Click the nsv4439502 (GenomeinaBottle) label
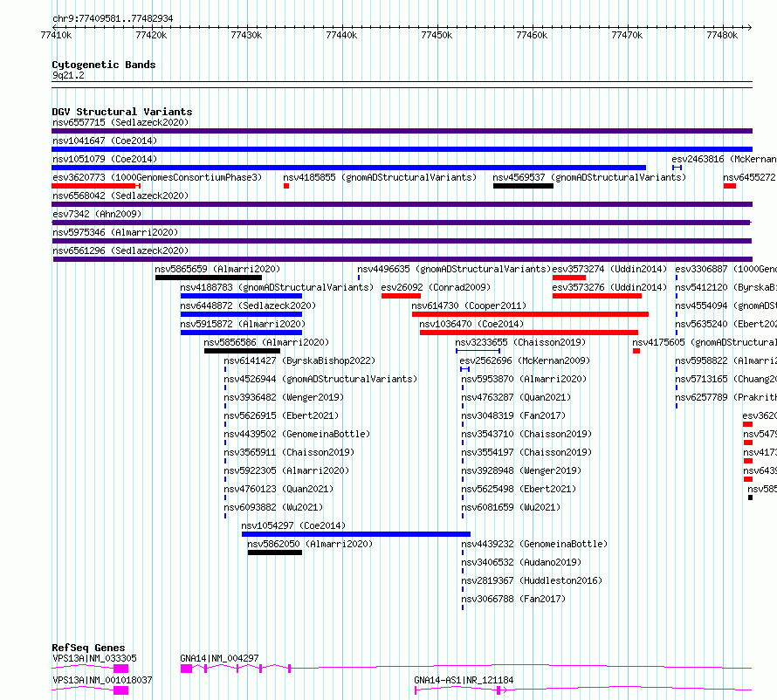Image resolution: width=777 pixels, height=700 pixels. [x=297, y=435]
